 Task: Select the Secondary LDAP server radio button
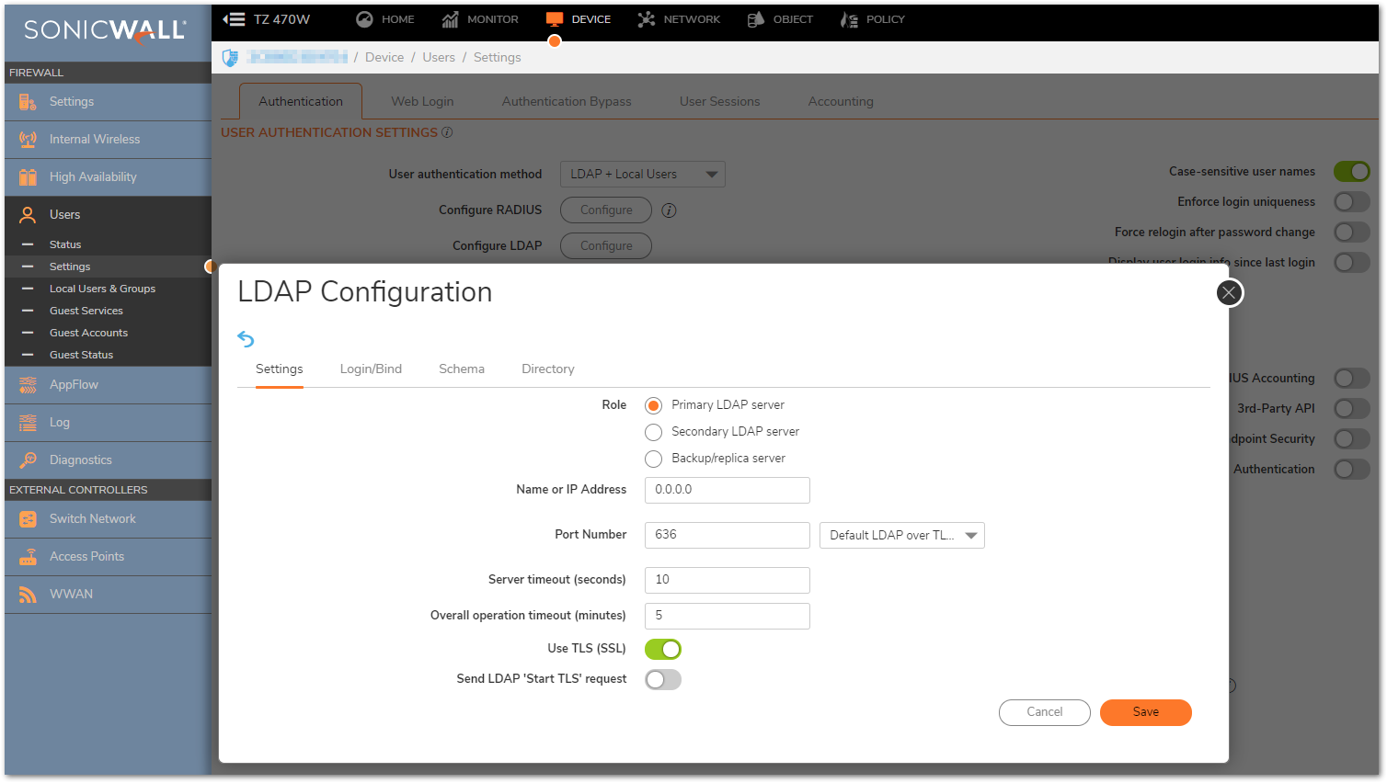(654, 432)
